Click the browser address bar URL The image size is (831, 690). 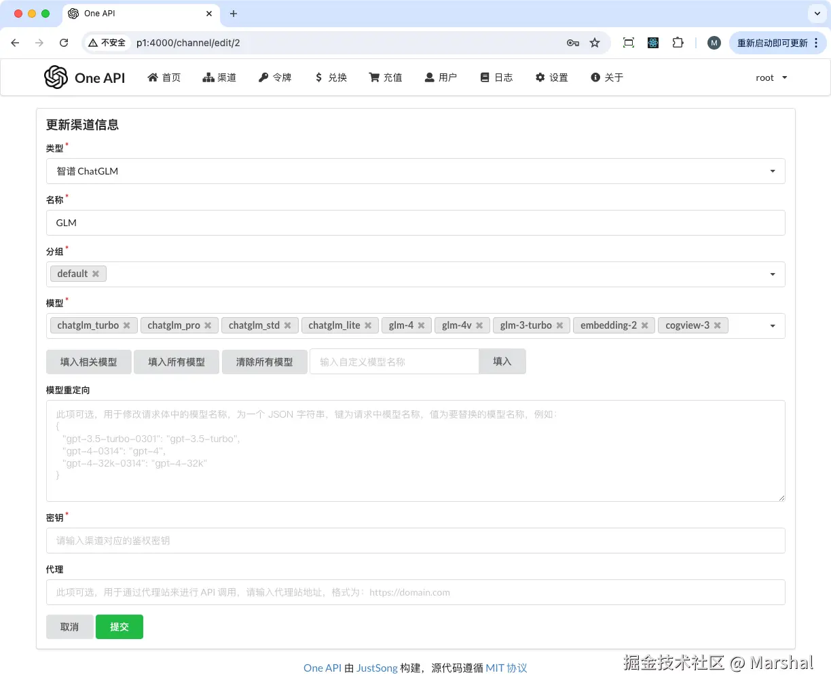pyautogui.click(x=188, y=43)
